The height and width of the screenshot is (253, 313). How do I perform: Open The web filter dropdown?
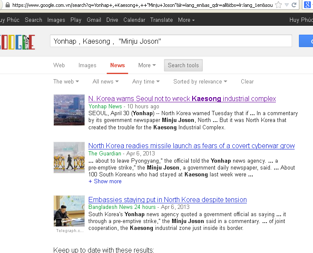[x=66, y=81]
